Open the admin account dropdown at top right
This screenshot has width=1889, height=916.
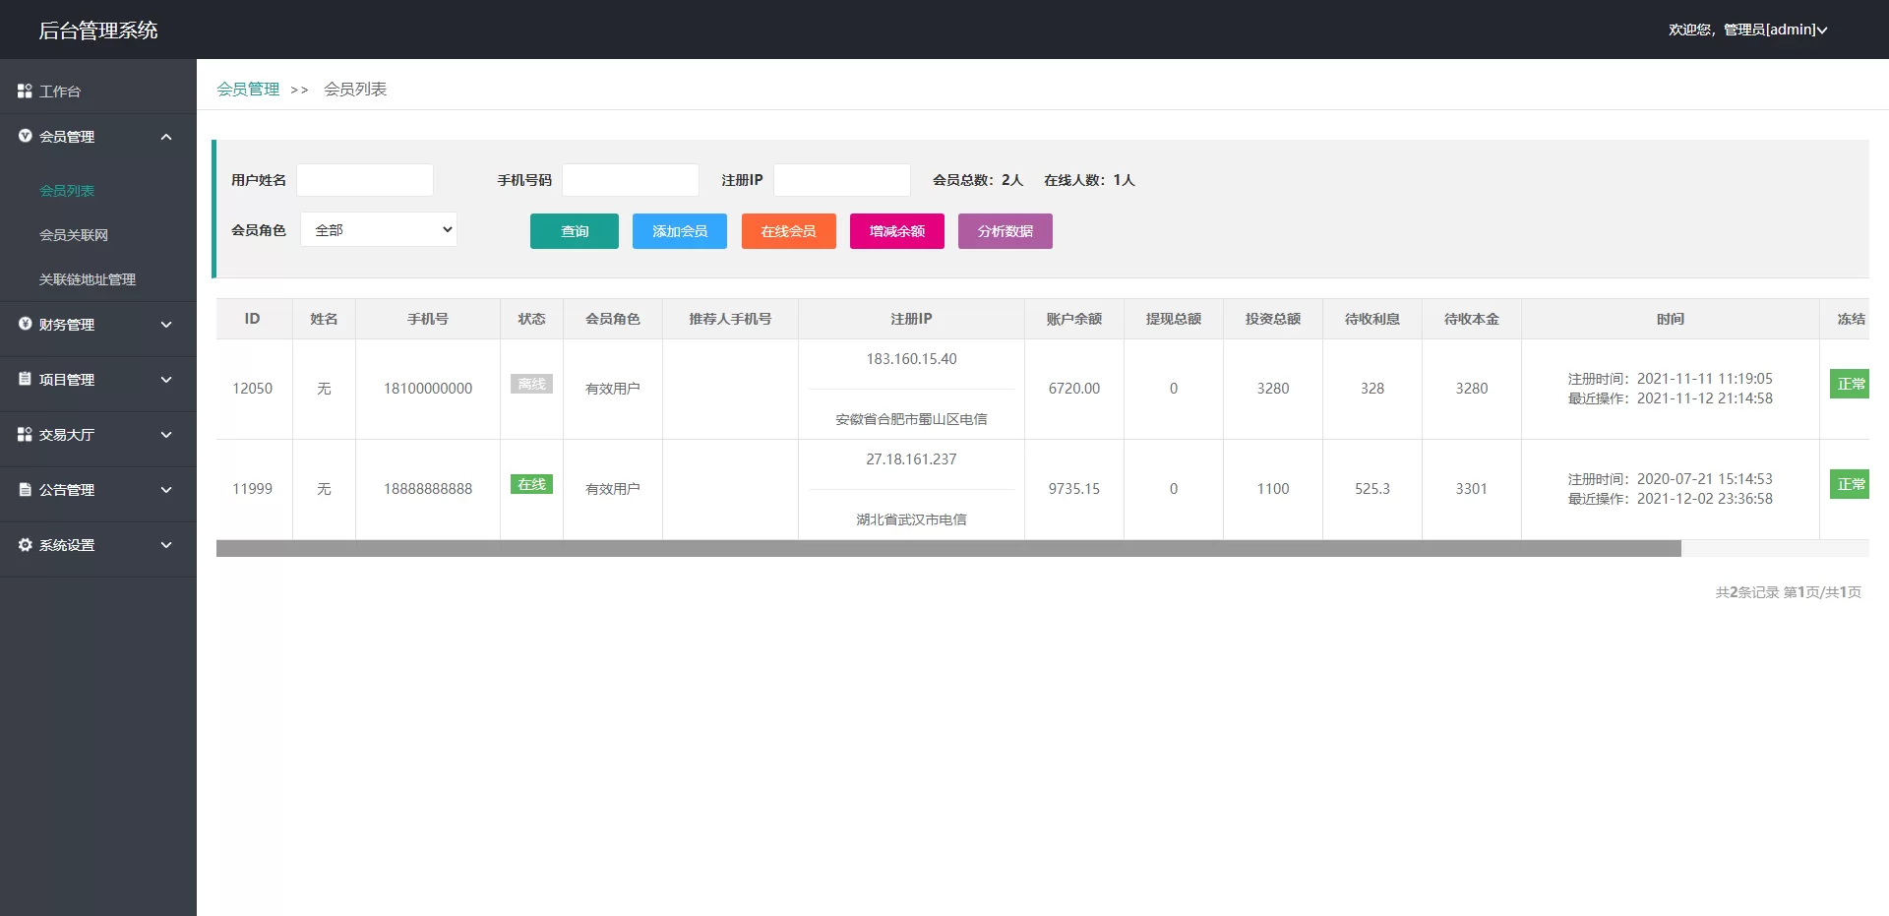[1747, 30]
